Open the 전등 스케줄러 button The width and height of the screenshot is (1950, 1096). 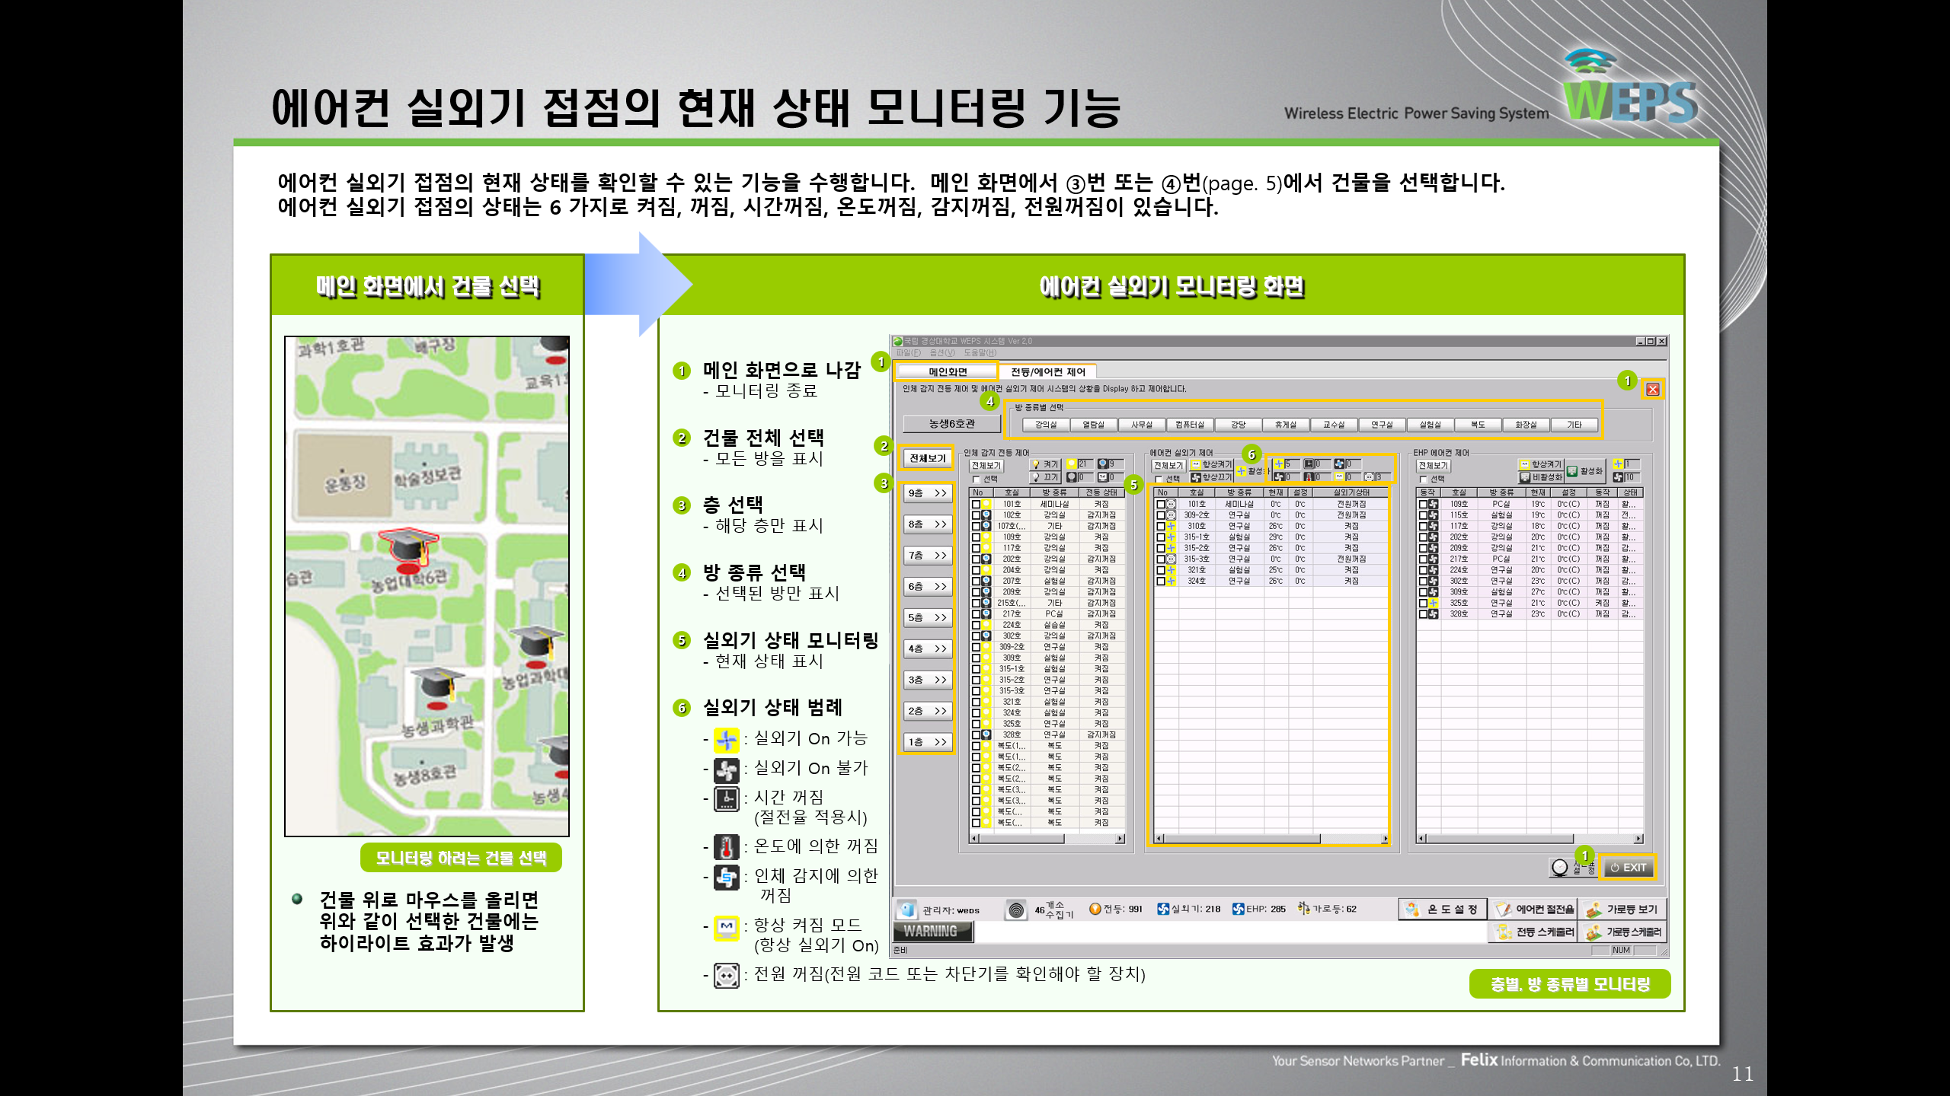tap(1534, 932)
